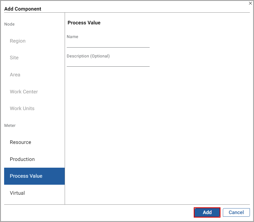254x222 pixels.
Task: Select the Region node type
Action: coord(18,41)
